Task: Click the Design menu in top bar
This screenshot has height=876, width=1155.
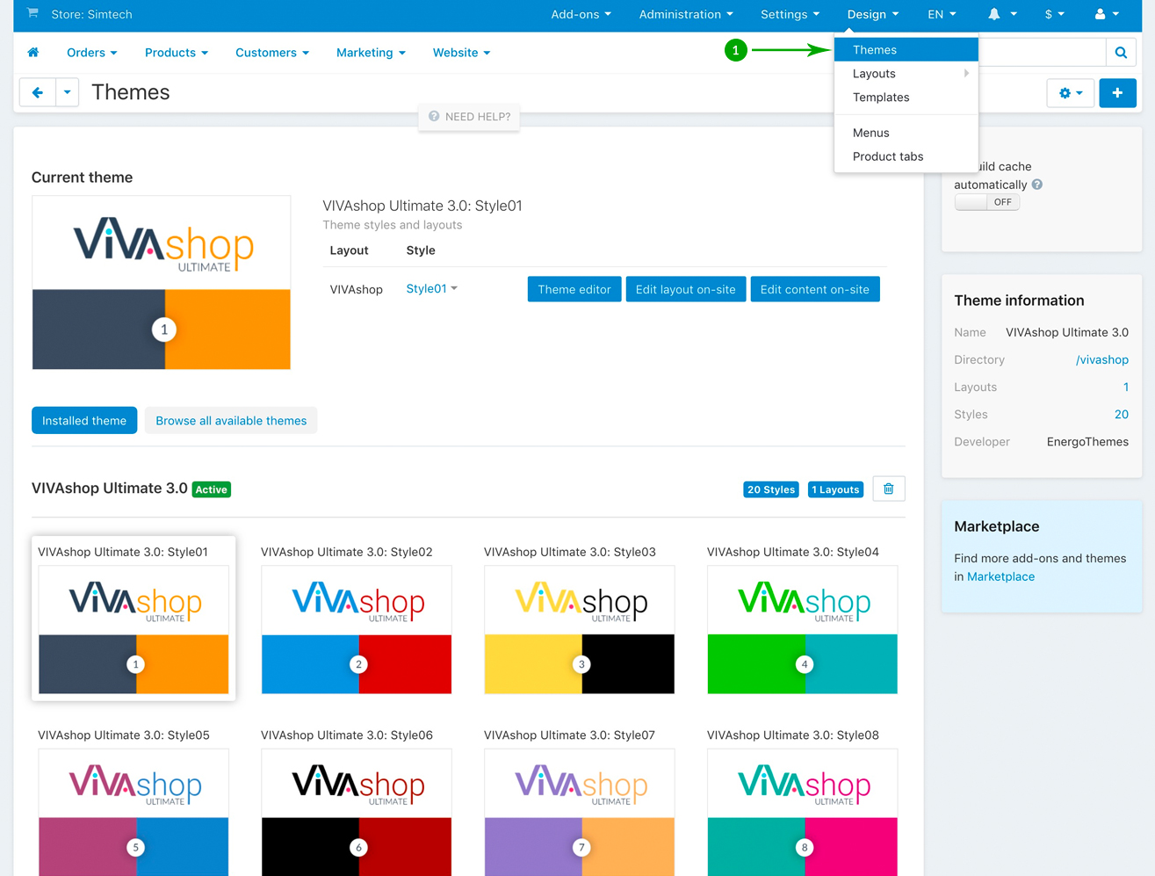Action: tap(873, 14)
